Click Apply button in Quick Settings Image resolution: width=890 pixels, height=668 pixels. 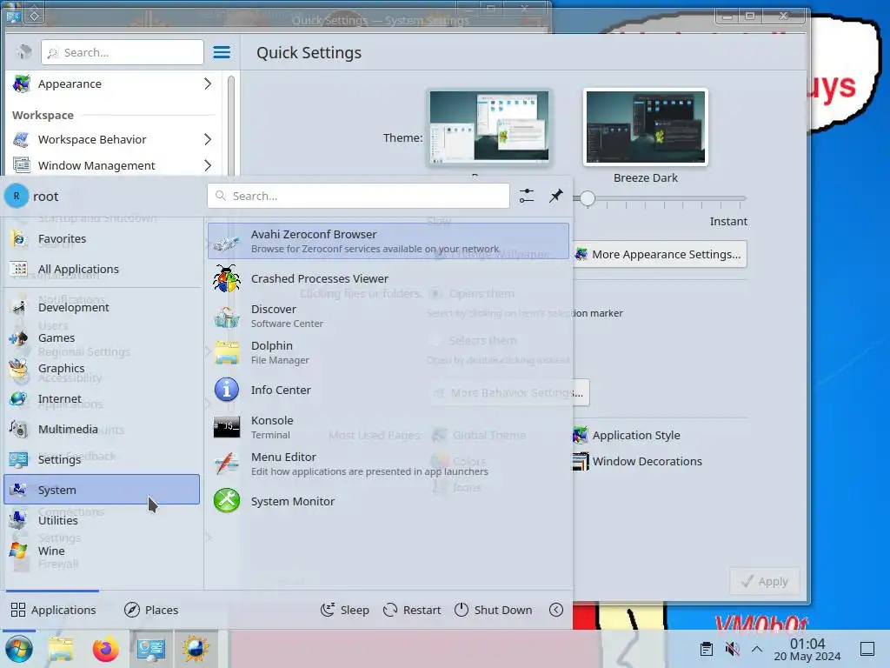pyautogui.click(x=765, y=581)
